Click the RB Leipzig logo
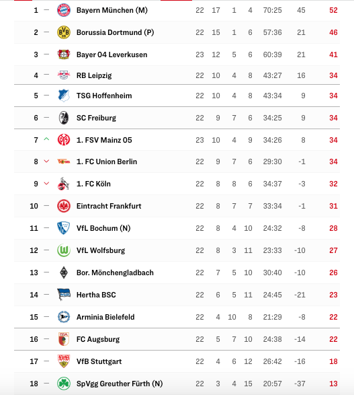The width and height of the screenshot is (354, 395). [x=64, y=75]
